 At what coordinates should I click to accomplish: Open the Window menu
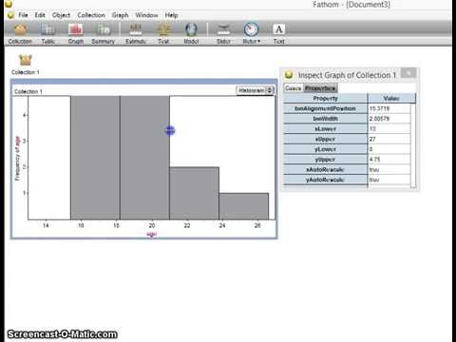(146, 15)
